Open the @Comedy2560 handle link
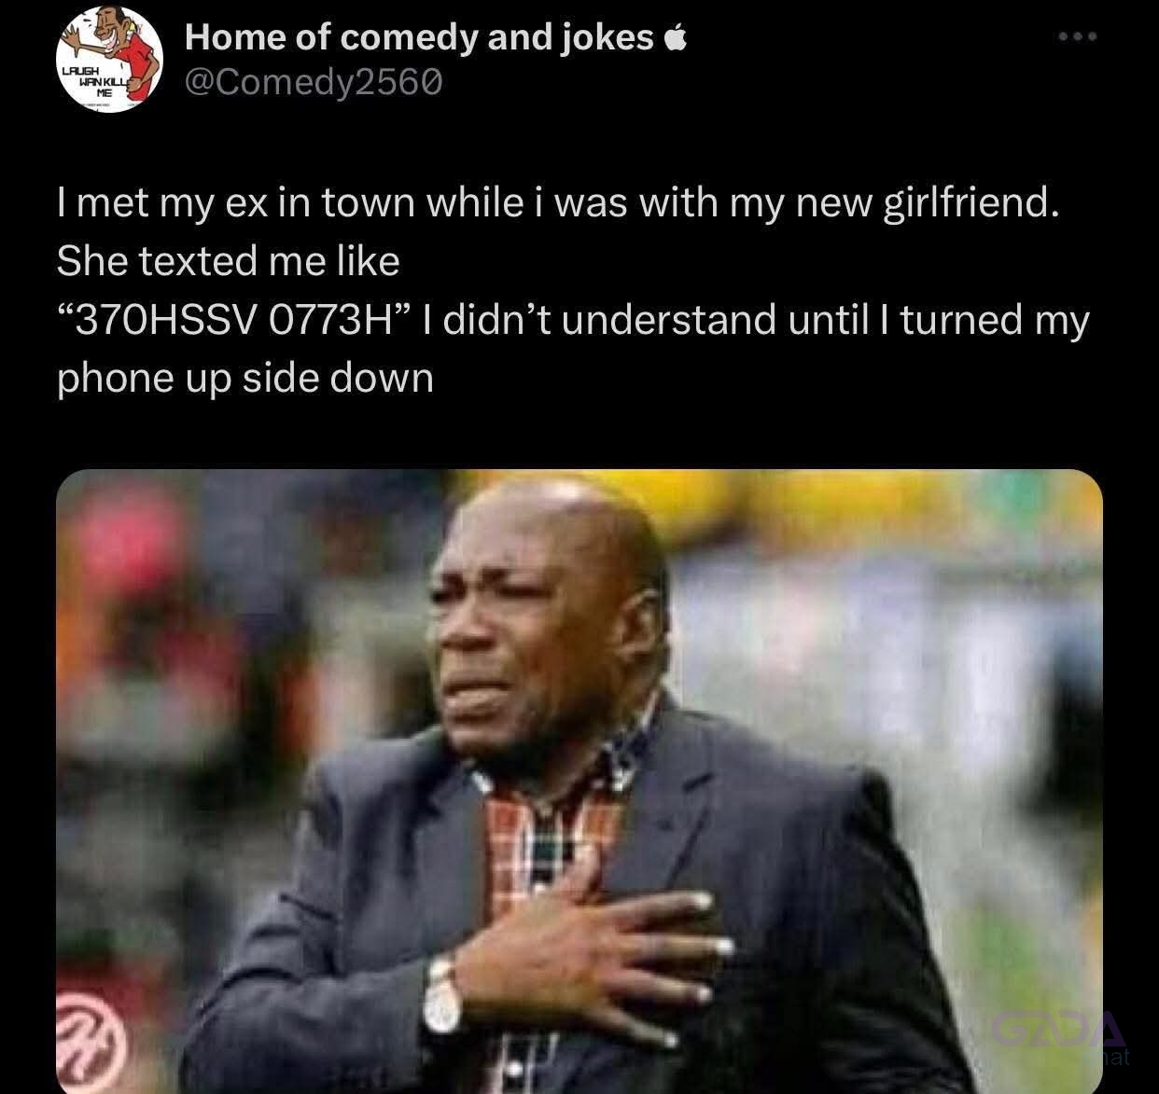Screen dimensions: 1159x1094 coord(314,83)
